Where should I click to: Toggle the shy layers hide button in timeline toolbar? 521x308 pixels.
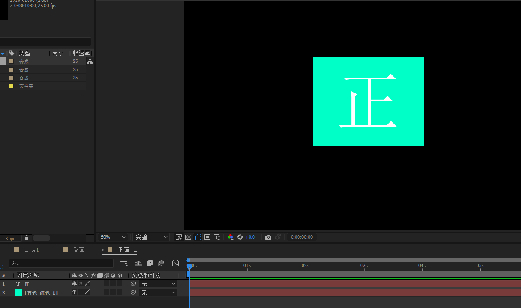[138, 263]
